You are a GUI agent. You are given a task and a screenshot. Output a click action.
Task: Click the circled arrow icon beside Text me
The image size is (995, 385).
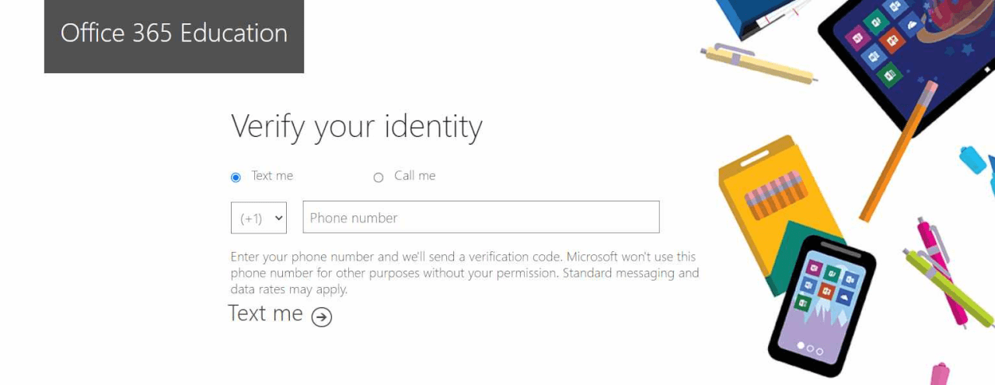pos(322,317)
